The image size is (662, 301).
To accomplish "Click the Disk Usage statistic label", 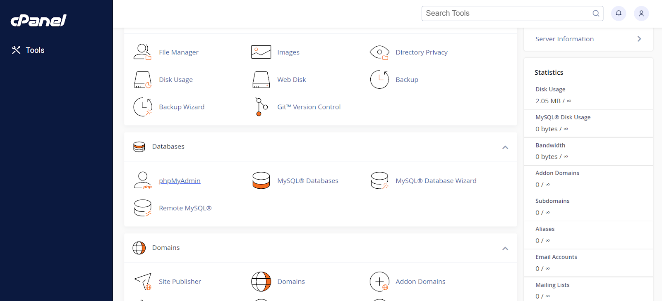I will click(x=550, y=90).
